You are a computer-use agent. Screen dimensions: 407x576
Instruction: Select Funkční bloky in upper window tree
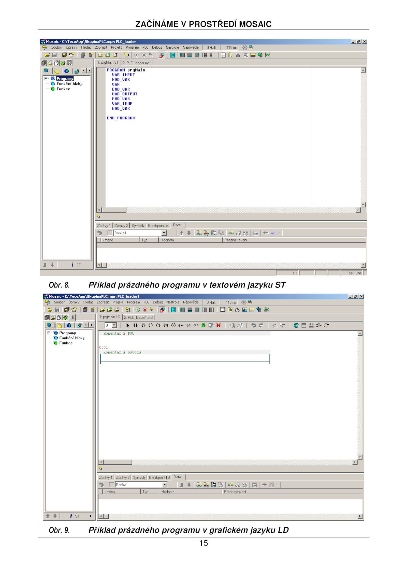69,84
